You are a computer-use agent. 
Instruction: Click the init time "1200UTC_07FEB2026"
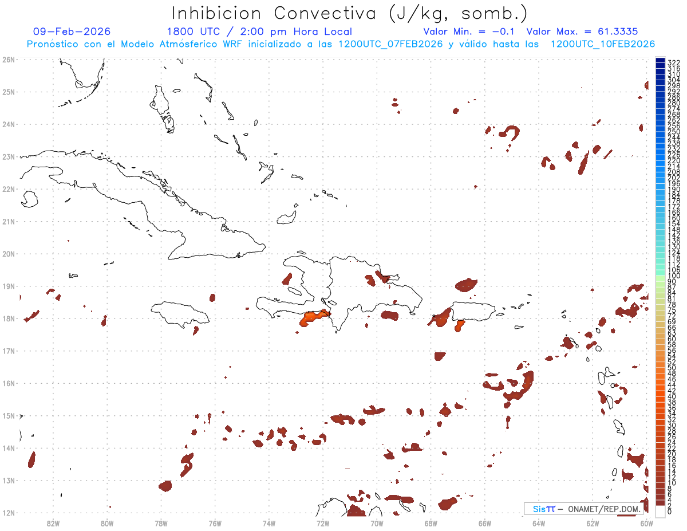[390, 44]
